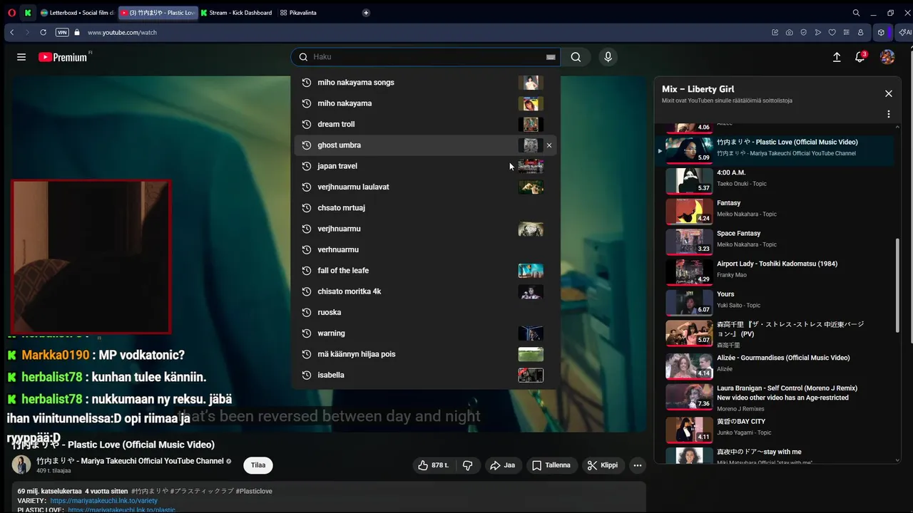Select suggestion 'chisato moritka 4k'
This screenshot has width=913, height=513.
[425, 291]
